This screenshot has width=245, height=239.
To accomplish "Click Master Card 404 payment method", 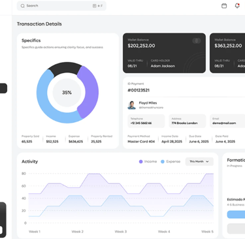I will coord(141,142).
